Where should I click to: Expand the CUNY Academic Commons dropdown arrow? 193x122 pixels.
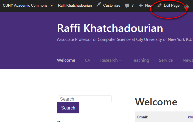(52, 6)
